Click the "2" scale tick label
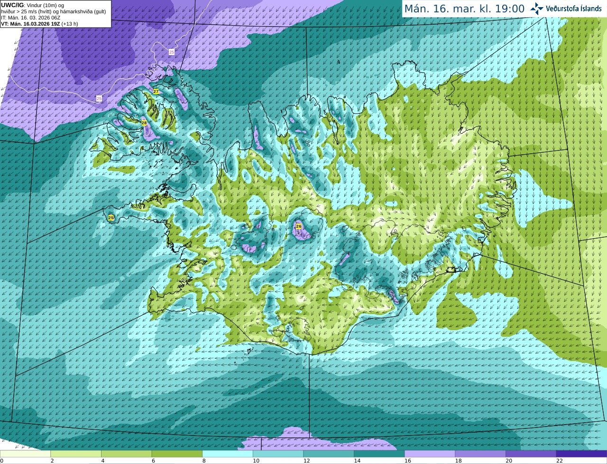This screenshot has width=607, height=464. tap(52, 461)
